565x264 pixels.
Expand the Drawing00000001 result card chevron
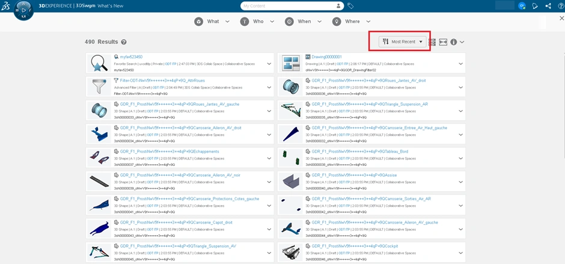pos(460,64)
